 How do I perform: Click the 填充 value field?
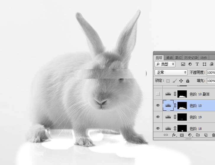tap(211, 81)
